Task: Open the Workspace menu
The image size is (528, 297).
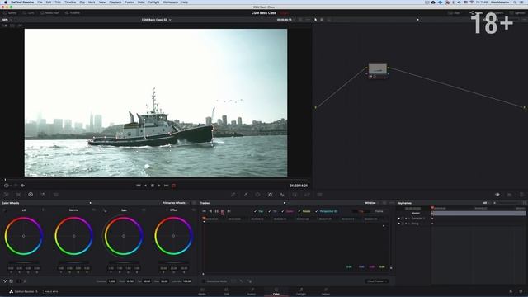Action: 171,2
